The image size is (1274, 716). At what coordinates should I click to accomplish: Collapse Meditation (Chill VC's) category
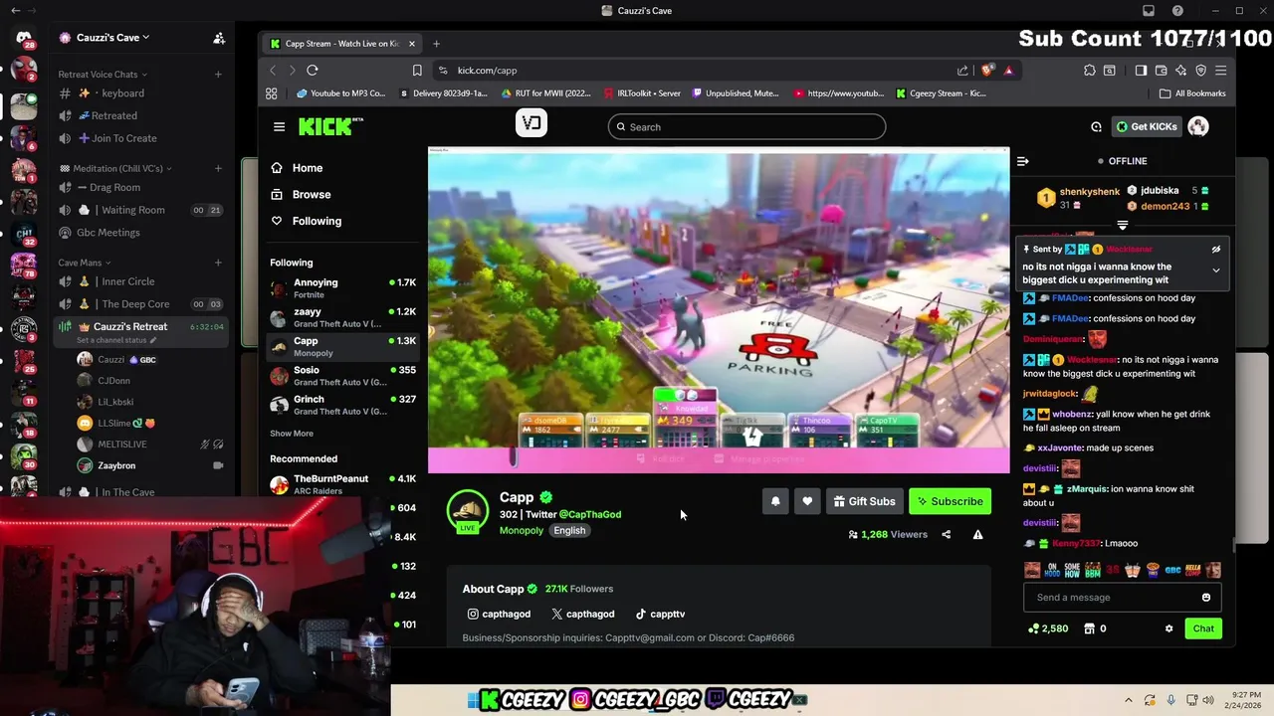[115, 168]
